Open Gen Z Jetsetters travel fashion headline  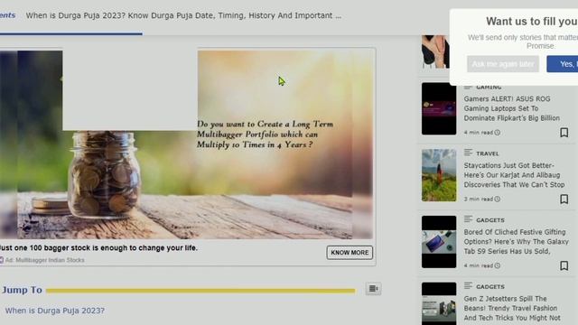click(x=512, y=308)
